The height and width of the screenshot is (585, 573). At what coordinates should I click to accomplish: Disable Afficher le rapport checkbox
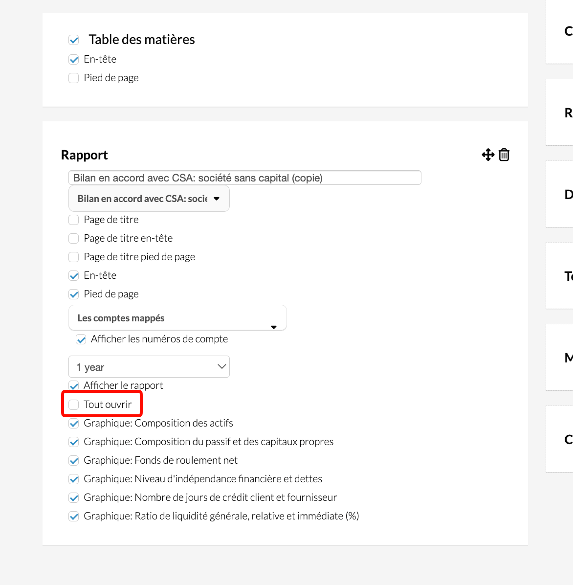tap(74, 385)
